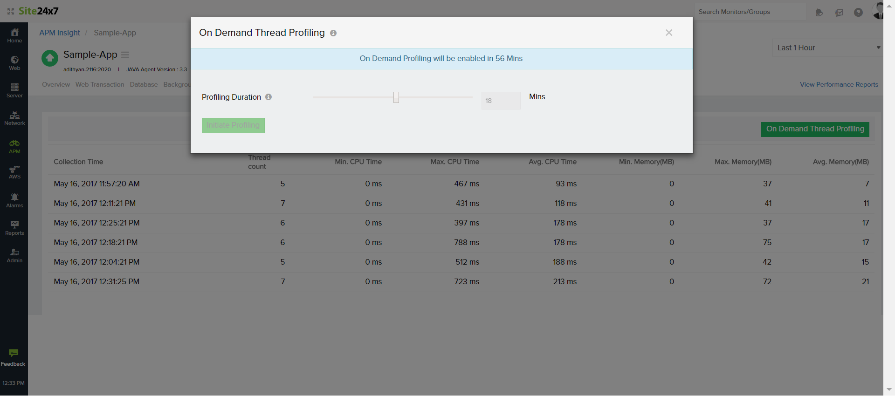Screen dimensions: 895x396
Task: Open Home from the sidebar
Action: click(14, 35)
